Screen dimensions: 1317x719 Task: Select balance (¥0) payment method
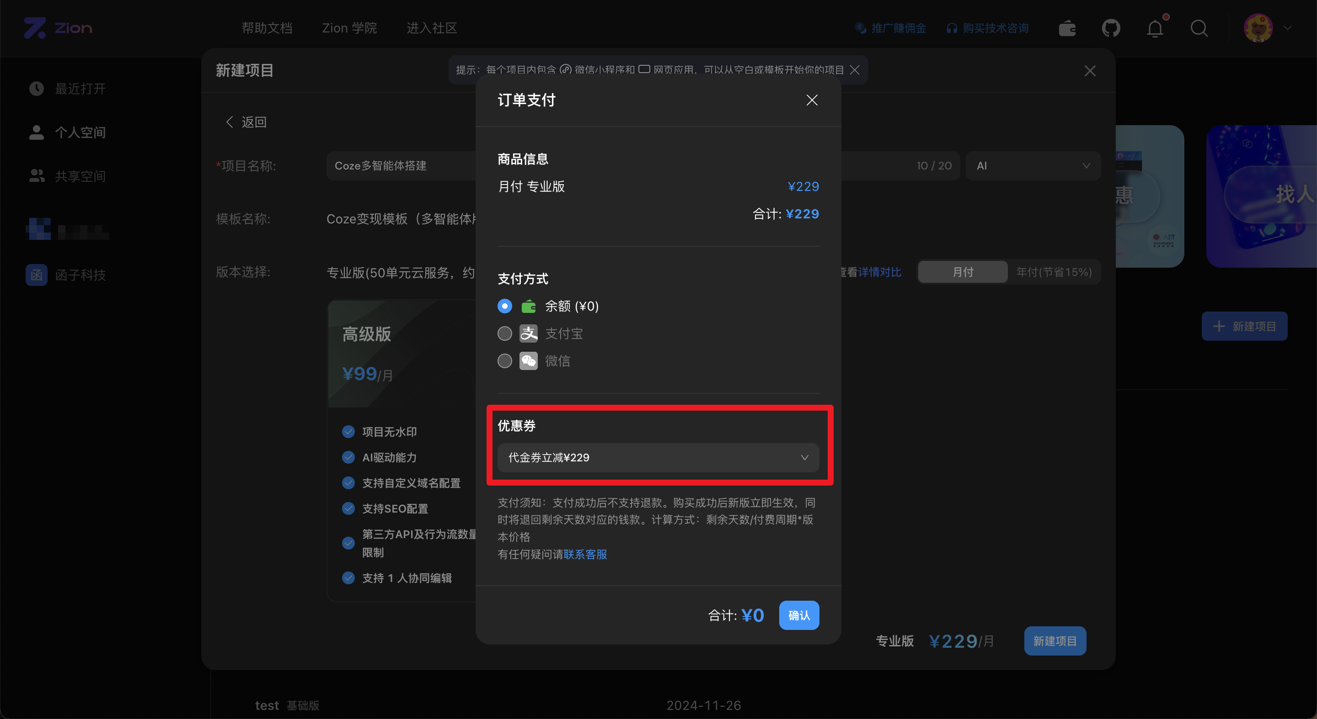[x=504, y=306]
